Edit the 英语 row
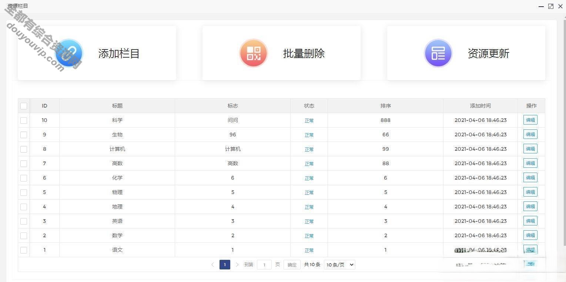The image size is (566, 282). 530,221
